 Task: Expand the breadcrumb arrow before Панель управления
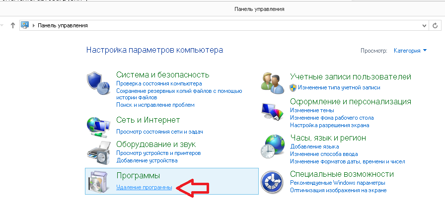pos(34,25)
